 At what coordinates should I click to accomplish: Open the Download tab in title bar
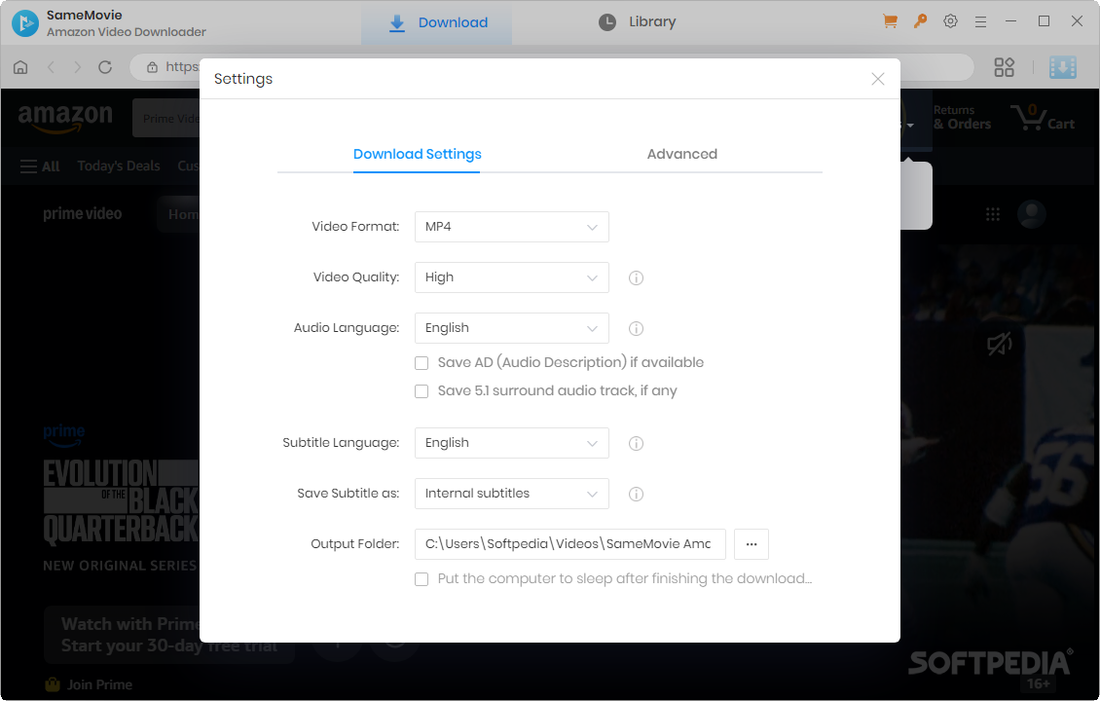(436, 23)
